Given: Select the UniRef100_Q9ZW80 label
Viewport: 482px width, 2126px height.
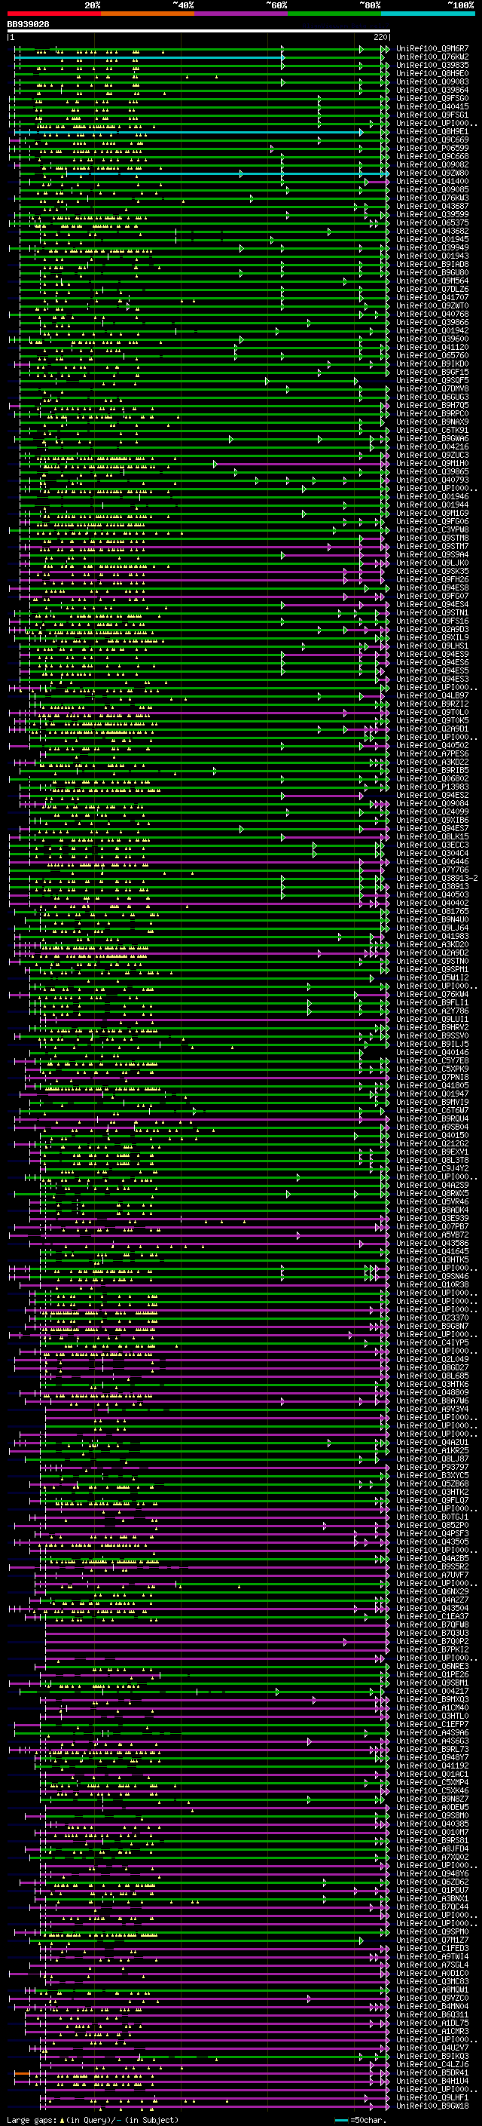Looking at the screenshot, I should (x=432, y=173).
